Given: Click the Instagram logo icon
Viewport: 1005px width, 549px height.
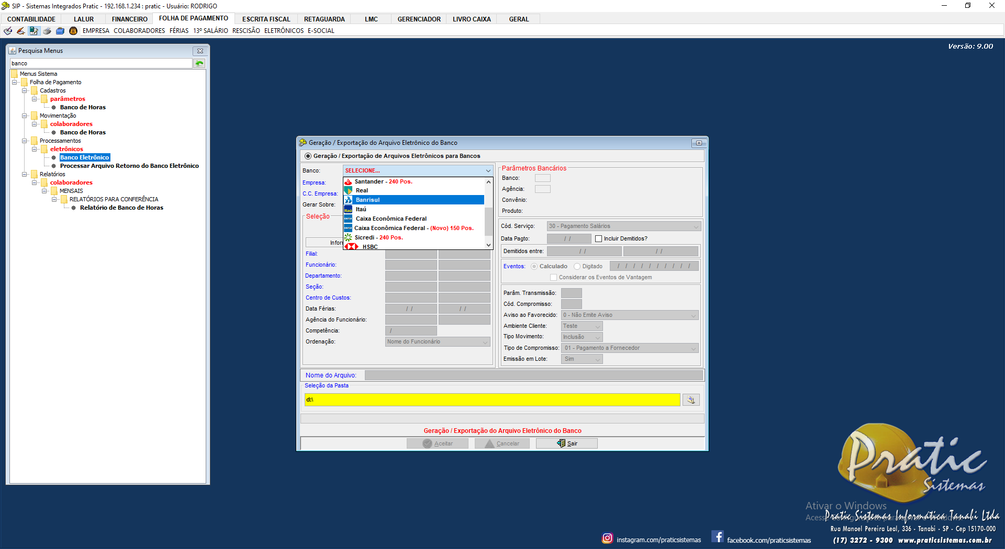Looking at the screenshot, I should [x=607, y=538].
